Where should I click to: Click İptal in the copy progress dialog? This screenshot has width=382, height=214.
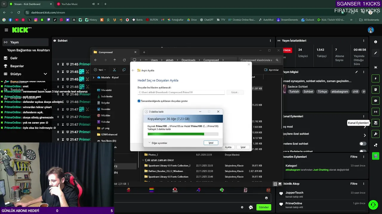pos(211,143)
